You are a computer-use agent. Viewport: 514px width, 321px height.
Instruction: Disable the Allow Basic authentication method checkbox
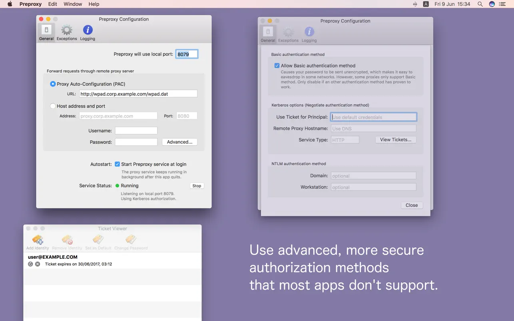(x=277, y=65)
